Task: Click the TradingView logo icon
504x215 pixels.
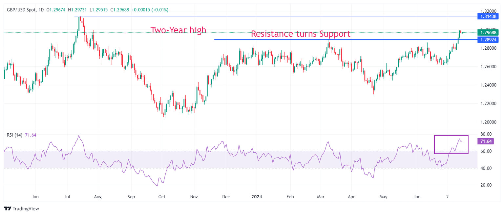Action: pyautogui.click(x=8, y=208)
